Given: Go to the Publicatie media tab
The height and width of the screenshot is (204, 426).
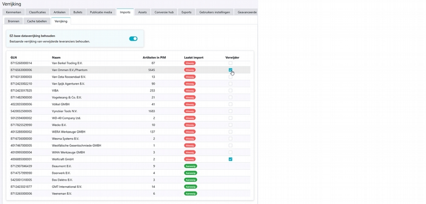Looking at the screenshot, I should [101, 12].
